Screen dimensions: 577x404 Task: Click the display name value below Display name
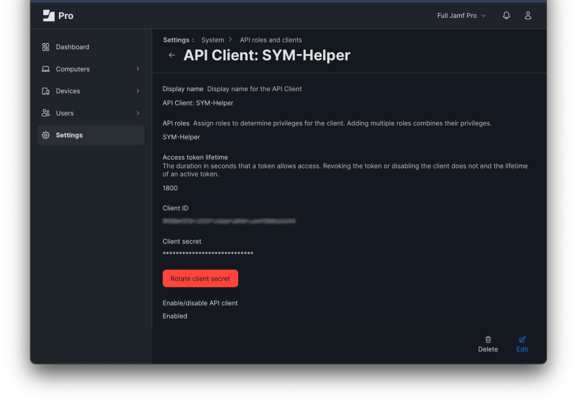point(198,103)
